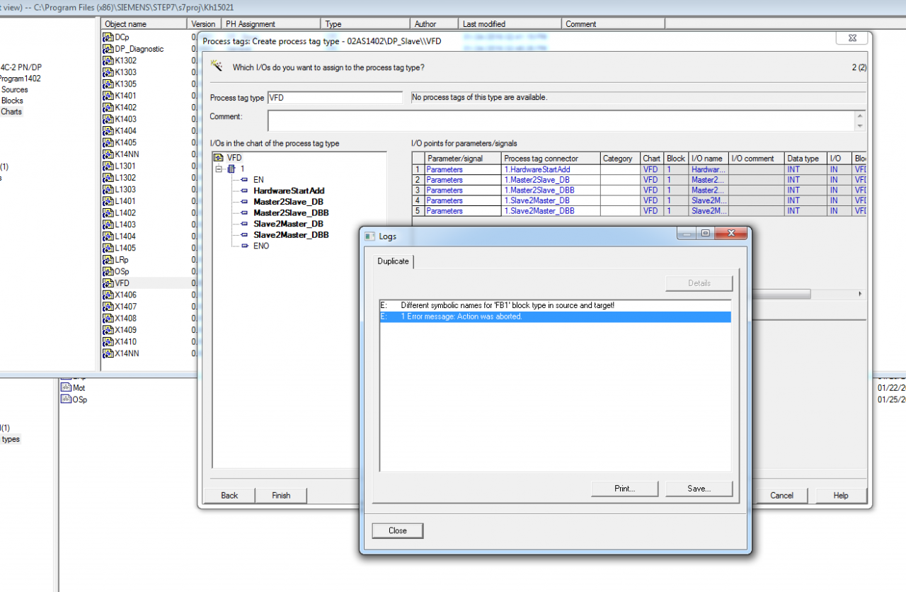Click the Parameter/signal column header
Viewport: 906px width, 592px height.
[x=463, y=159]
